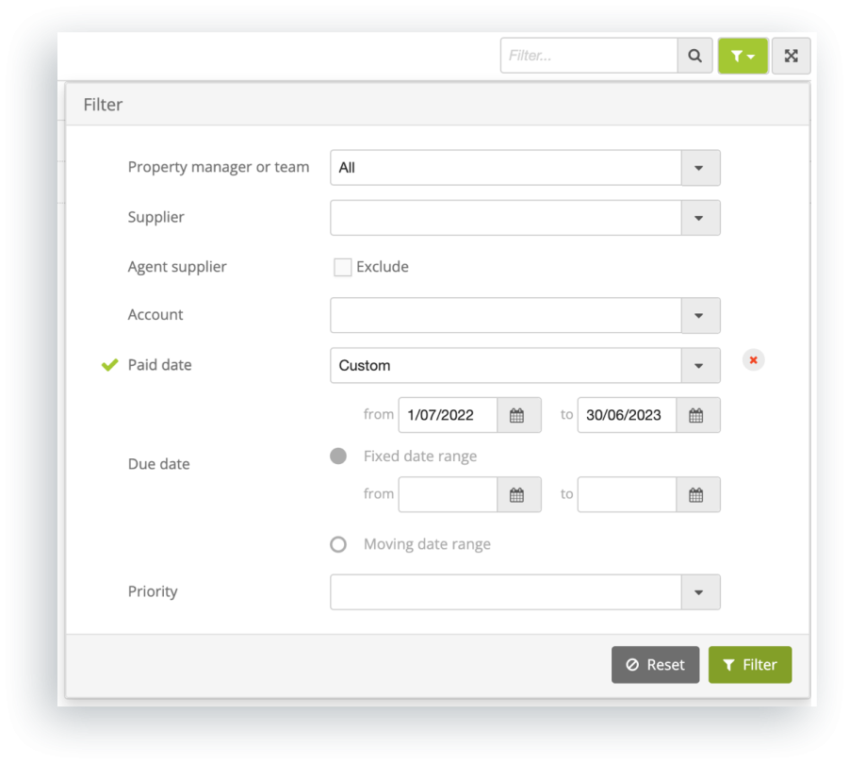Select Fixed date range radio button
Screen dimensions: 849x764
click(x=338, y=457)
